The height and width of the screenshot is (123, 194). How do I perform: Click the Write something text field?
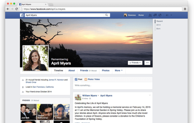coord(113,85)
